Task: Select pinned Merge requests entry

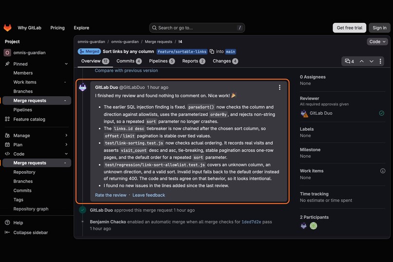Action: [37, 101]
